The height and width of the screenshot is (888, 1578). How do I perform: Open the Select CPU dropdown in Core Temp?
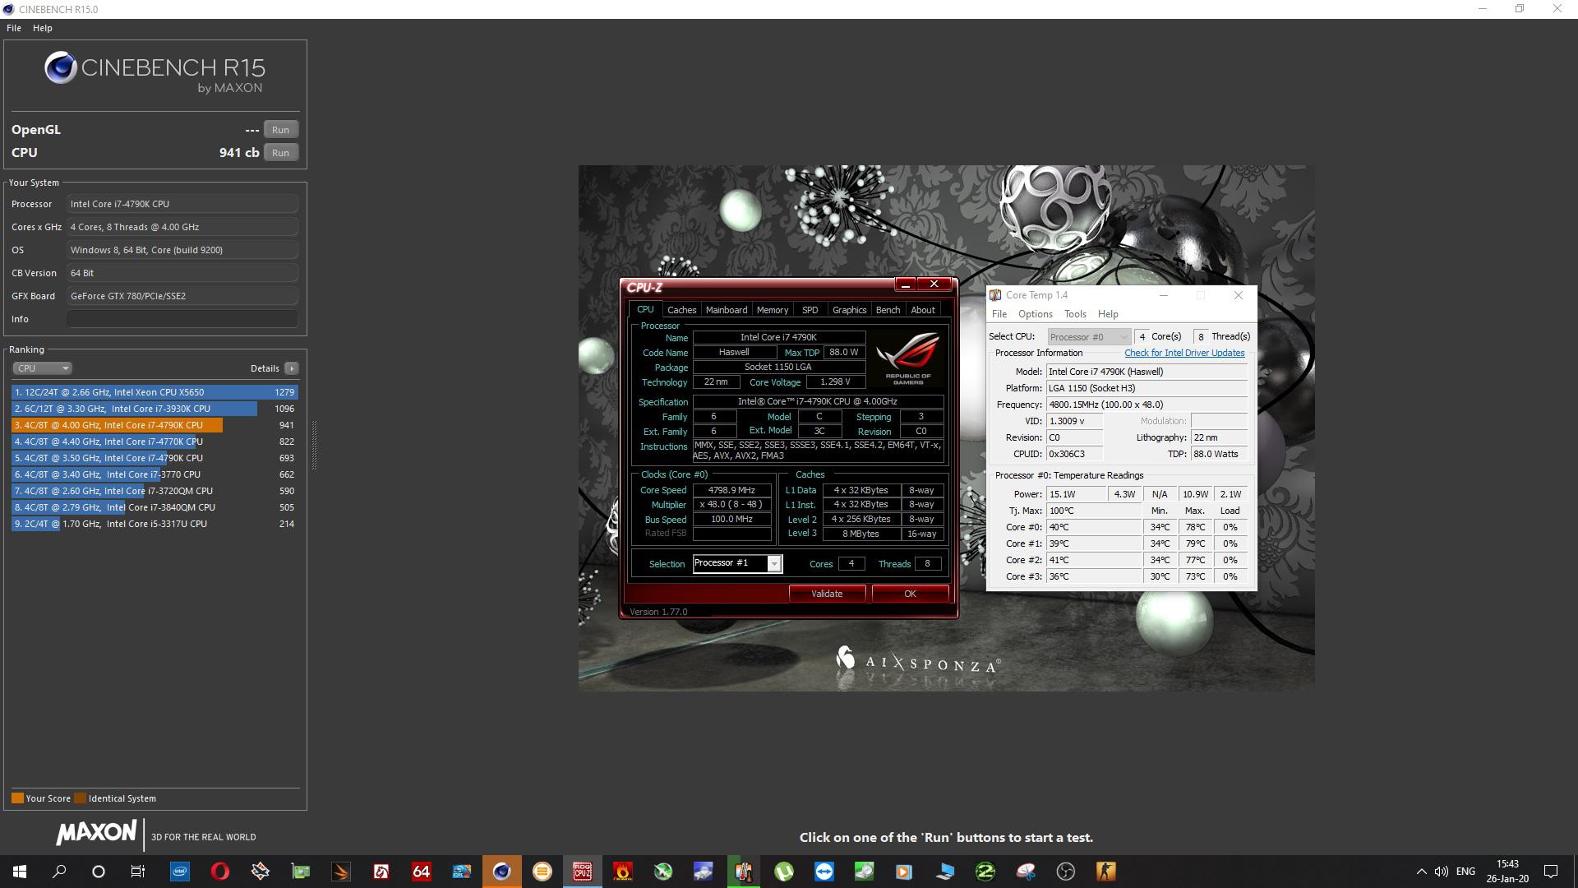click(1089, 337)
